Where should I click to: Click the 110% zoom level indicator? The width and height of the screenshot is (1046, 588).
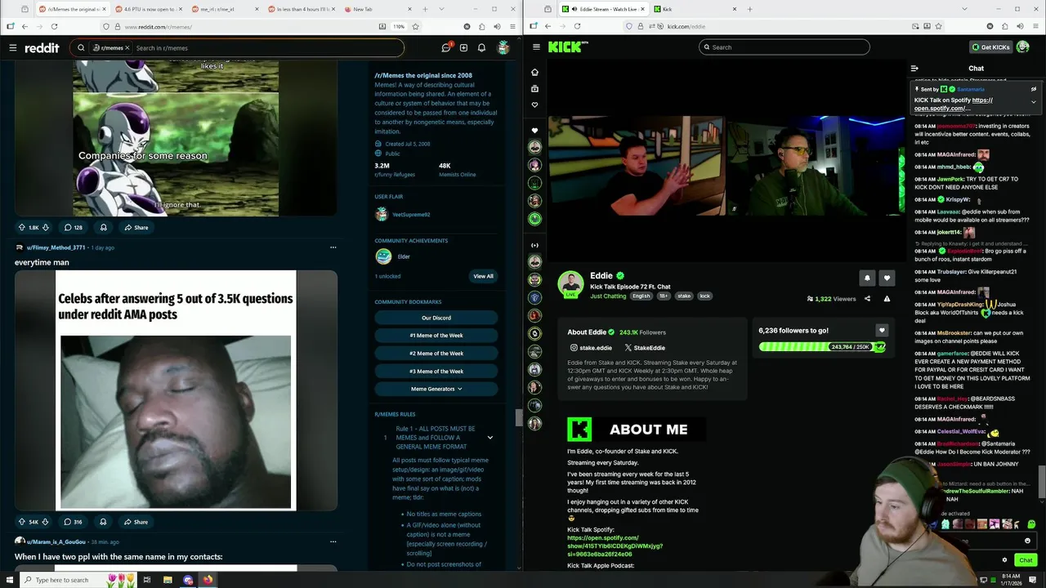tap(399, 26)
